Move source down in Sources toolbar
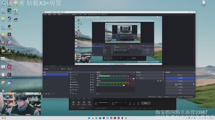 pos(81,94)
